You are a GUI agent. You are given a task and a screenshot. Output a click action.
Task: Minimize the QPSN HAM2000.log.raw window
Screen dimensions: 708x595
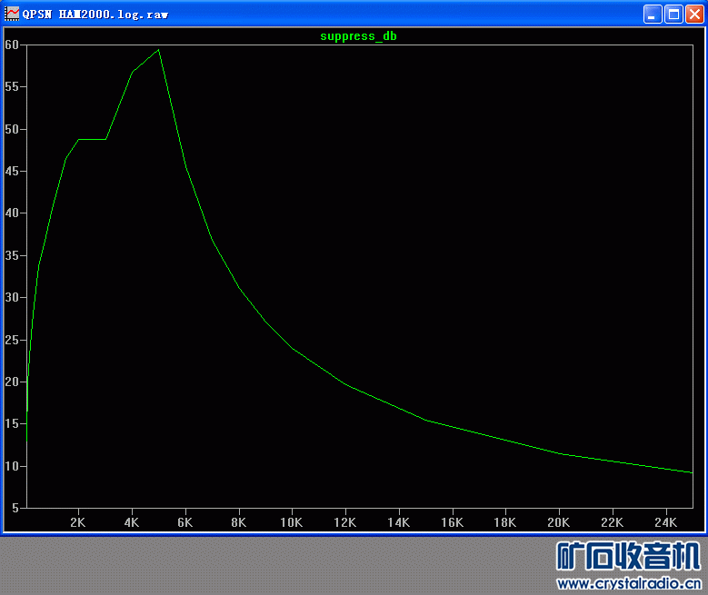[x=653, y=14]
